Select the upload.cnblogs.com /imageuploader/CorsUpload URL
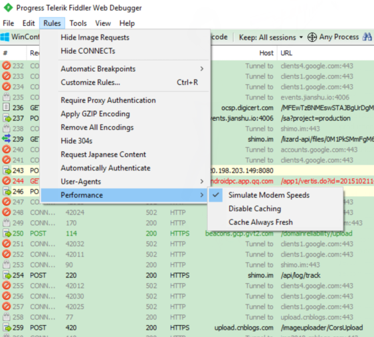The height and width of the screenshot is (337, 374). tap(322, 328)
